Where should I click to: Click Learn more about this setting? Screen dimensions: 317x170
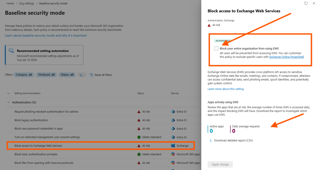(x=226, y=89)
